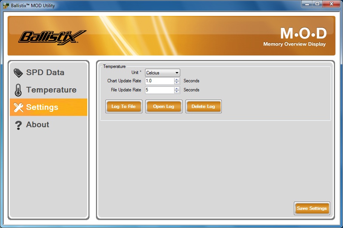The image size is (343, 228).
Task: Click the "Unit °" label
Action: pyautogui.click(x=136, y=72)
